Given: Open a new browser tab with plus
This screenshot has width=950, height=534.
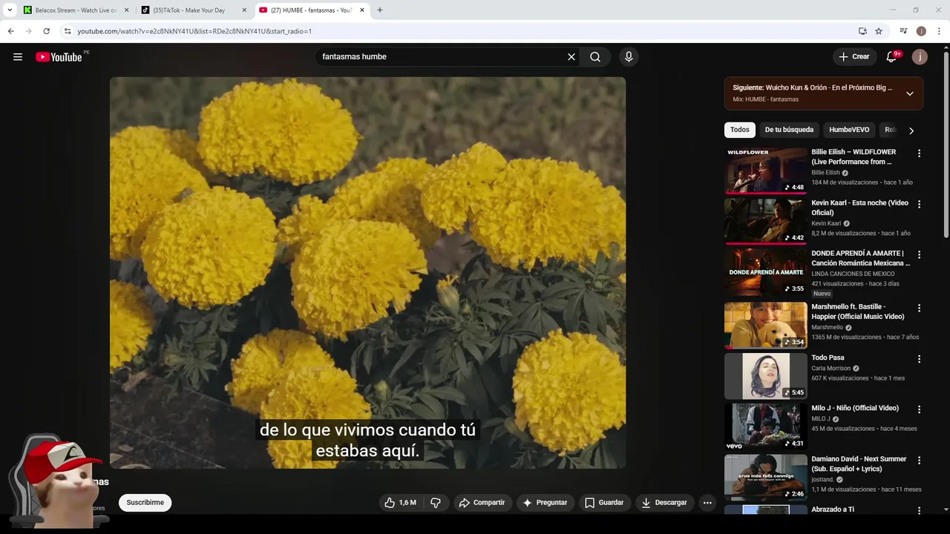Looking at the screenshot, I should point(380,10).
